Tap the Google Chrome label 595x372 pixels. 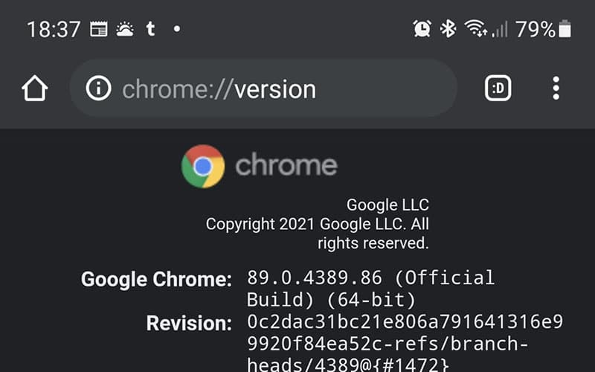click(156, 280)
